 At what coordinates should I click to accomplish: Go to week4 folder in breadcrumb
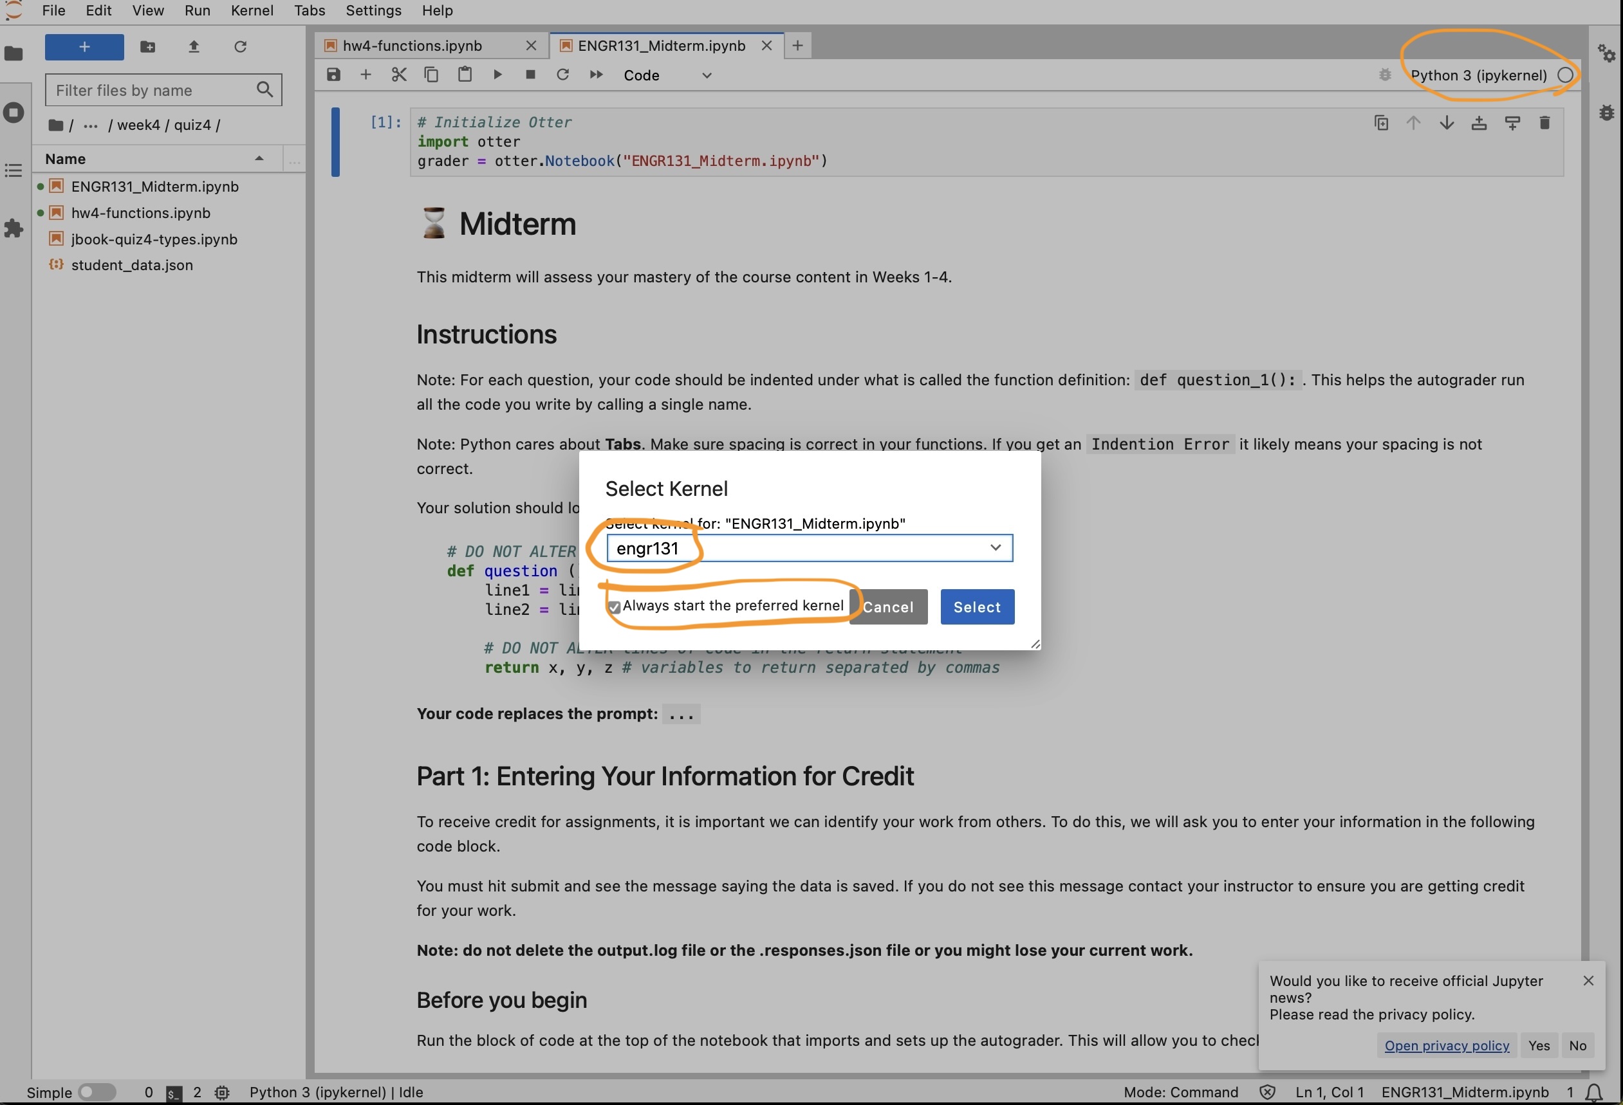tap(138, 125)
